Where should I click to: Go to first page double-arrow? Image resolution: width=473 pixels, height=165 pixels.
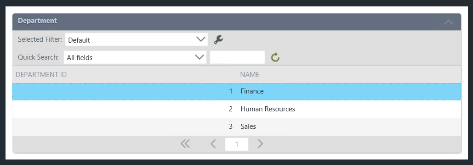pyautogui.click(x=185, y=144)
